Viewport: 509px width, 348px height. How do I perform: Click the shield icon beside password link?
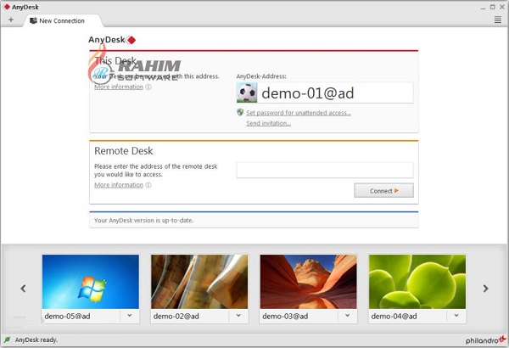pos(240,112)
